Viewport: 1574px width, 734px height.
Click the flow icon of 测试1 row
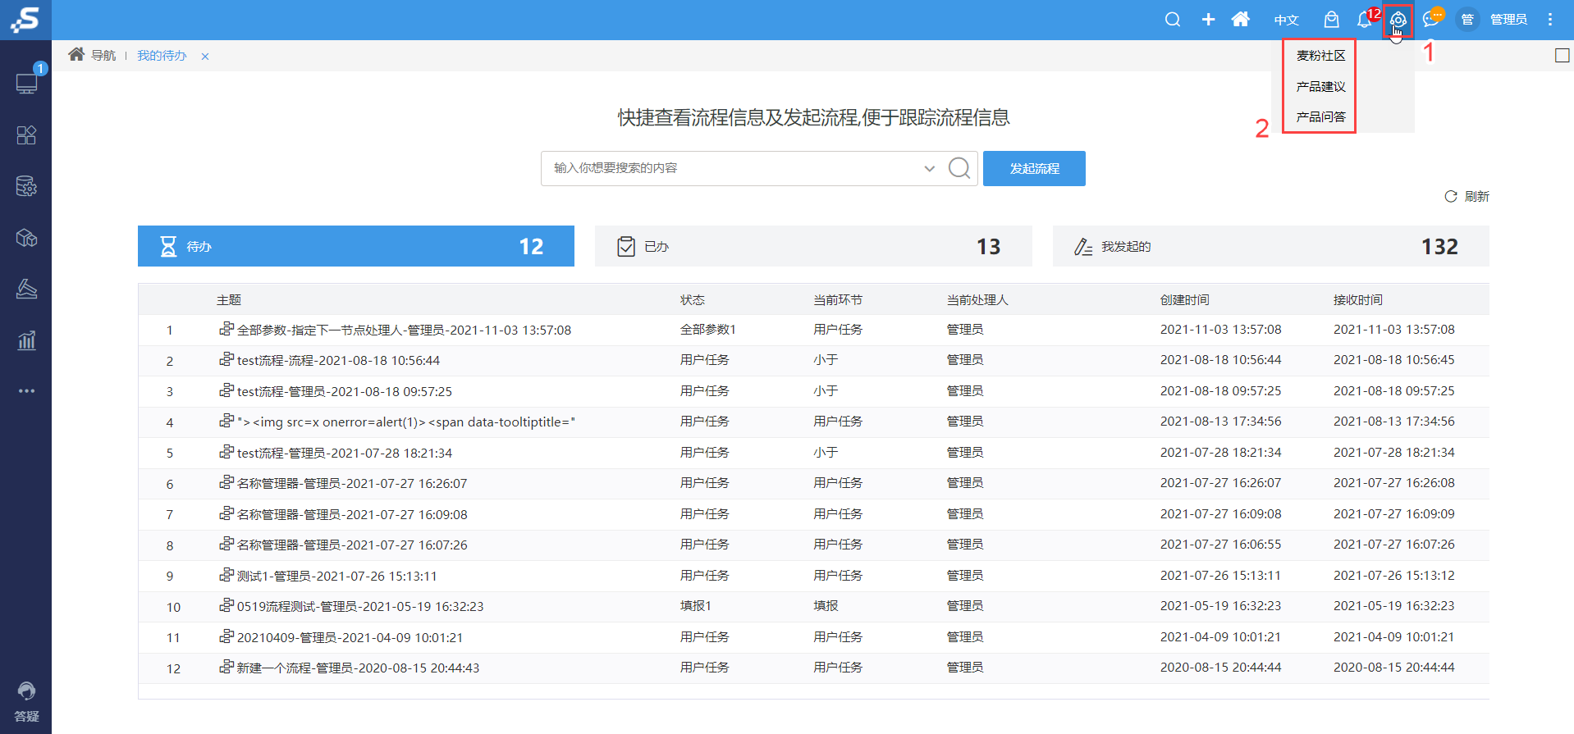coord(226,575)
